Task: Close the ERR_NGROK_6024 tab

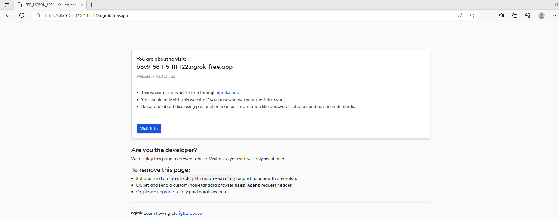Action: coord(82,5)
